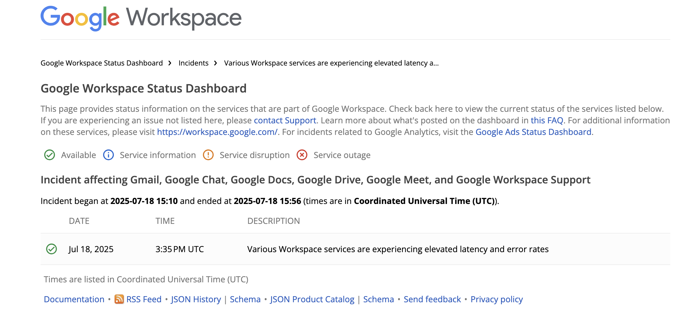Visit the workspace.google.com link
The height and width of the screenshot is (309, 678).
[217, 132]
